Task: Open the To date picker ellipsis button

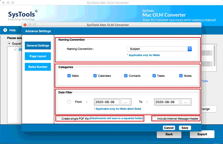Action: [186, 102]
